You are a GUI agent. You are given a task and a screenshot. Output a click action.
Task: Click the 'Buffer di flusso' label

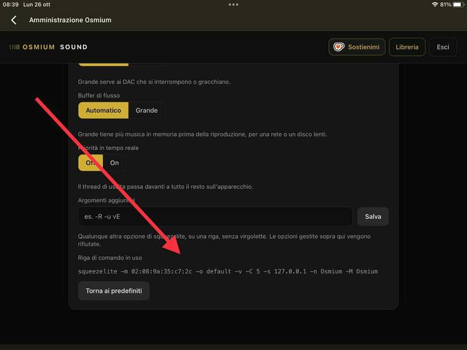99,96
